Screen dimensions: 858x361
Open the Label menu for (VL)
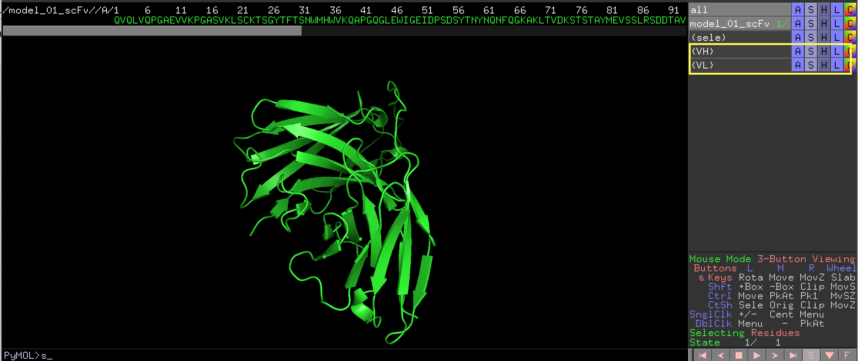tap(837, 65)
